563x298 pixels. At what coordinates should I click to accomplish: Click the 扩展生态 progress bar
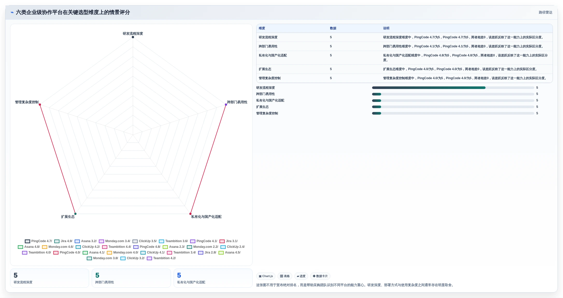(x=453, y=107)
